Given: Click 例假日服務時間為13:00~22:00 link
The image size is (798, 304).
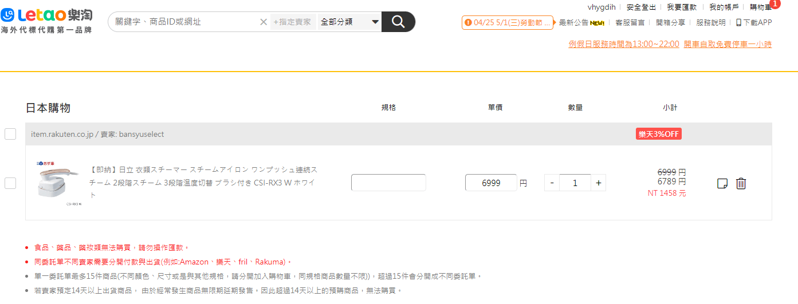Looking at the screenshot, I should [624, 44].
